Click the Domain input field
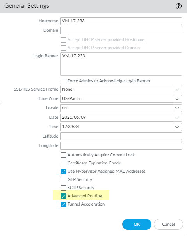Image resolution: width=187 pixels, height=236 pixels. (121, 30)
